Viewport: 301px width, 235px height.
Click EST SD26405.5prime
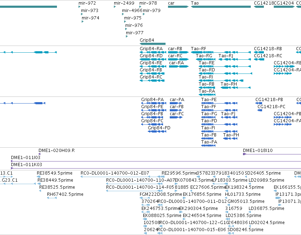click(x=246, y=177)
